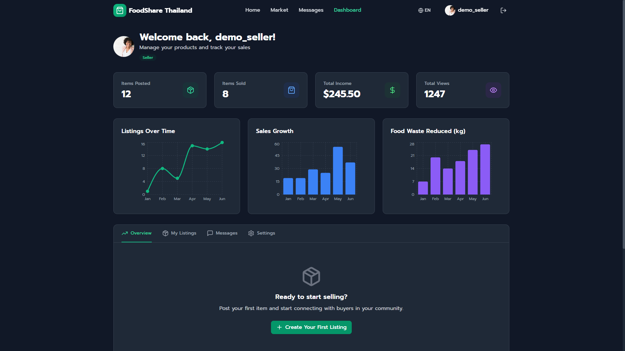Viewport: 625px width, 351px height.
Task: Click the Total Views eye icon
Action: [493, 90]
